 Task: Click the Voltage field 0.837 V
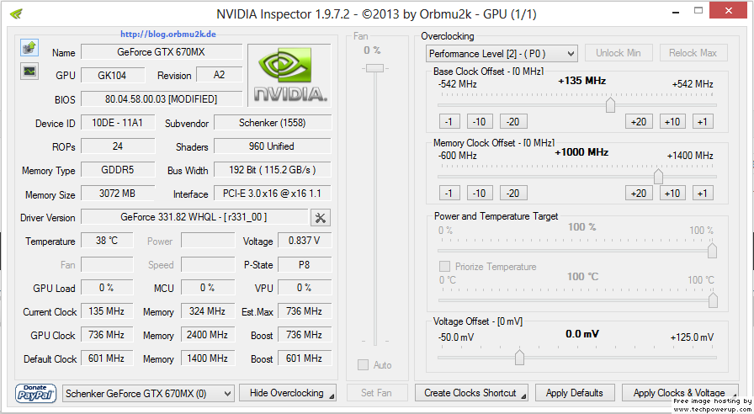(305, 241)
